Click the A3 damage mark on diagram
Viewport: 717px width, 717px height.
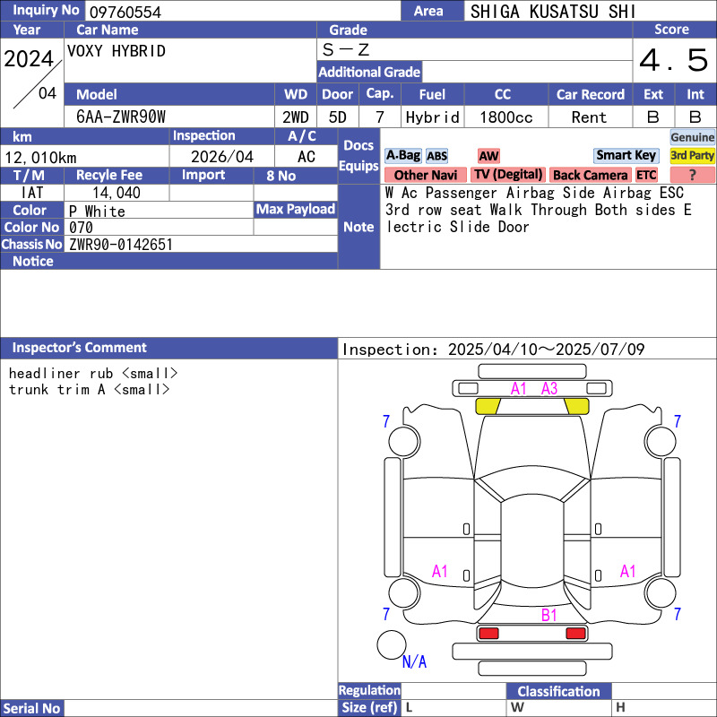549,388
